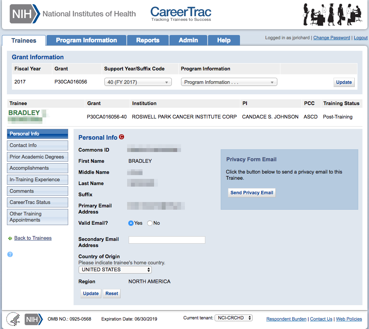Open the Current tenant dropdown

(233, 318)
